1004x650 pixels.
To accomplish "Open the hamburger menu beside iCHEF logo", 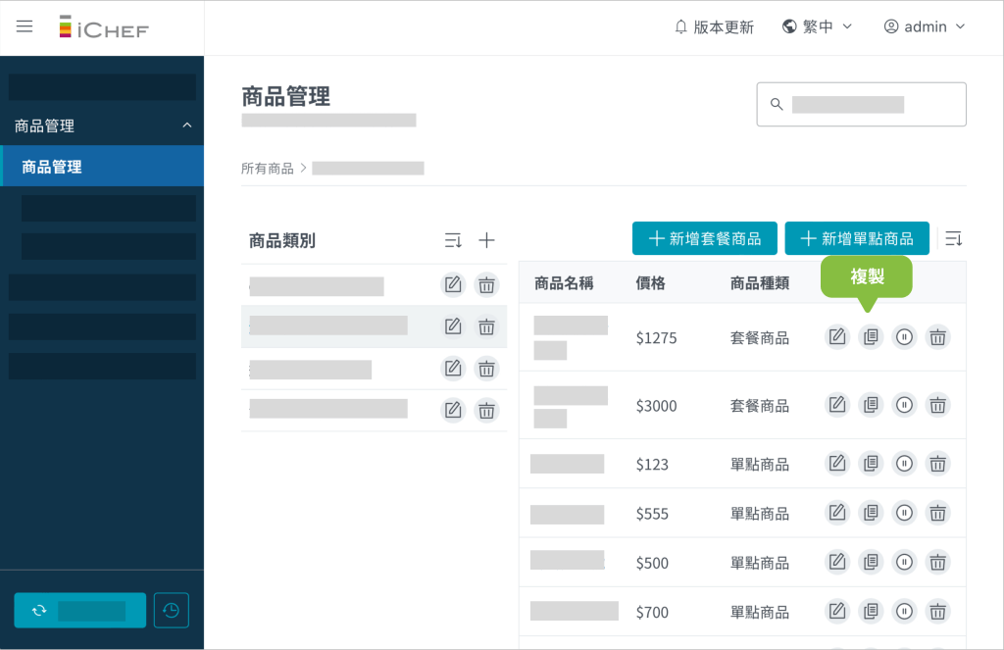I will 25,26.
